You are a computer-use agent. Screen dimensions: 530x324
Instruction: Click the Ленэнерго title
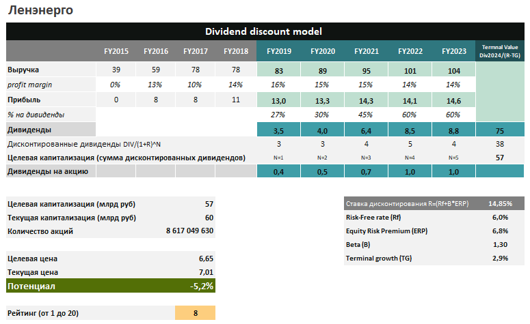point(40,11)
